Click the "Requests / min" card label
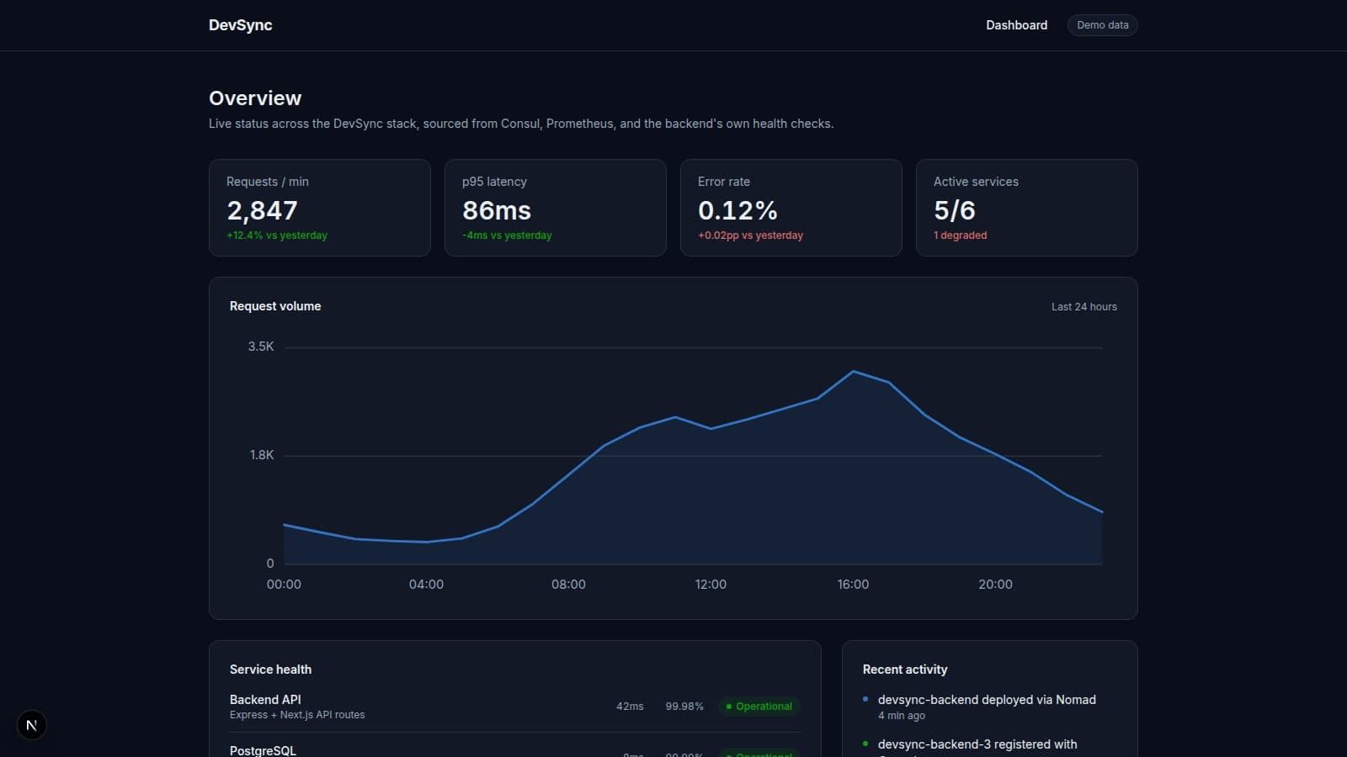Screen dimensions: 1347x757 (x=268, y=182)
